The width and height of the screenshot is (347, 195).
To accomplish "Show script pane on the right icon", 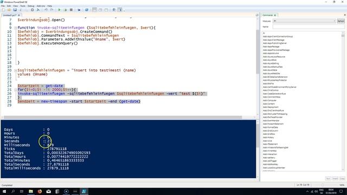I will tap(100, 10).
